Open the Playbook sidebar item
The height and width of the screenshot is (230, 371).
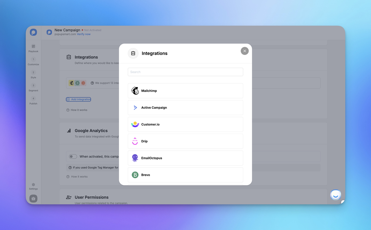(x=33, y=48)
